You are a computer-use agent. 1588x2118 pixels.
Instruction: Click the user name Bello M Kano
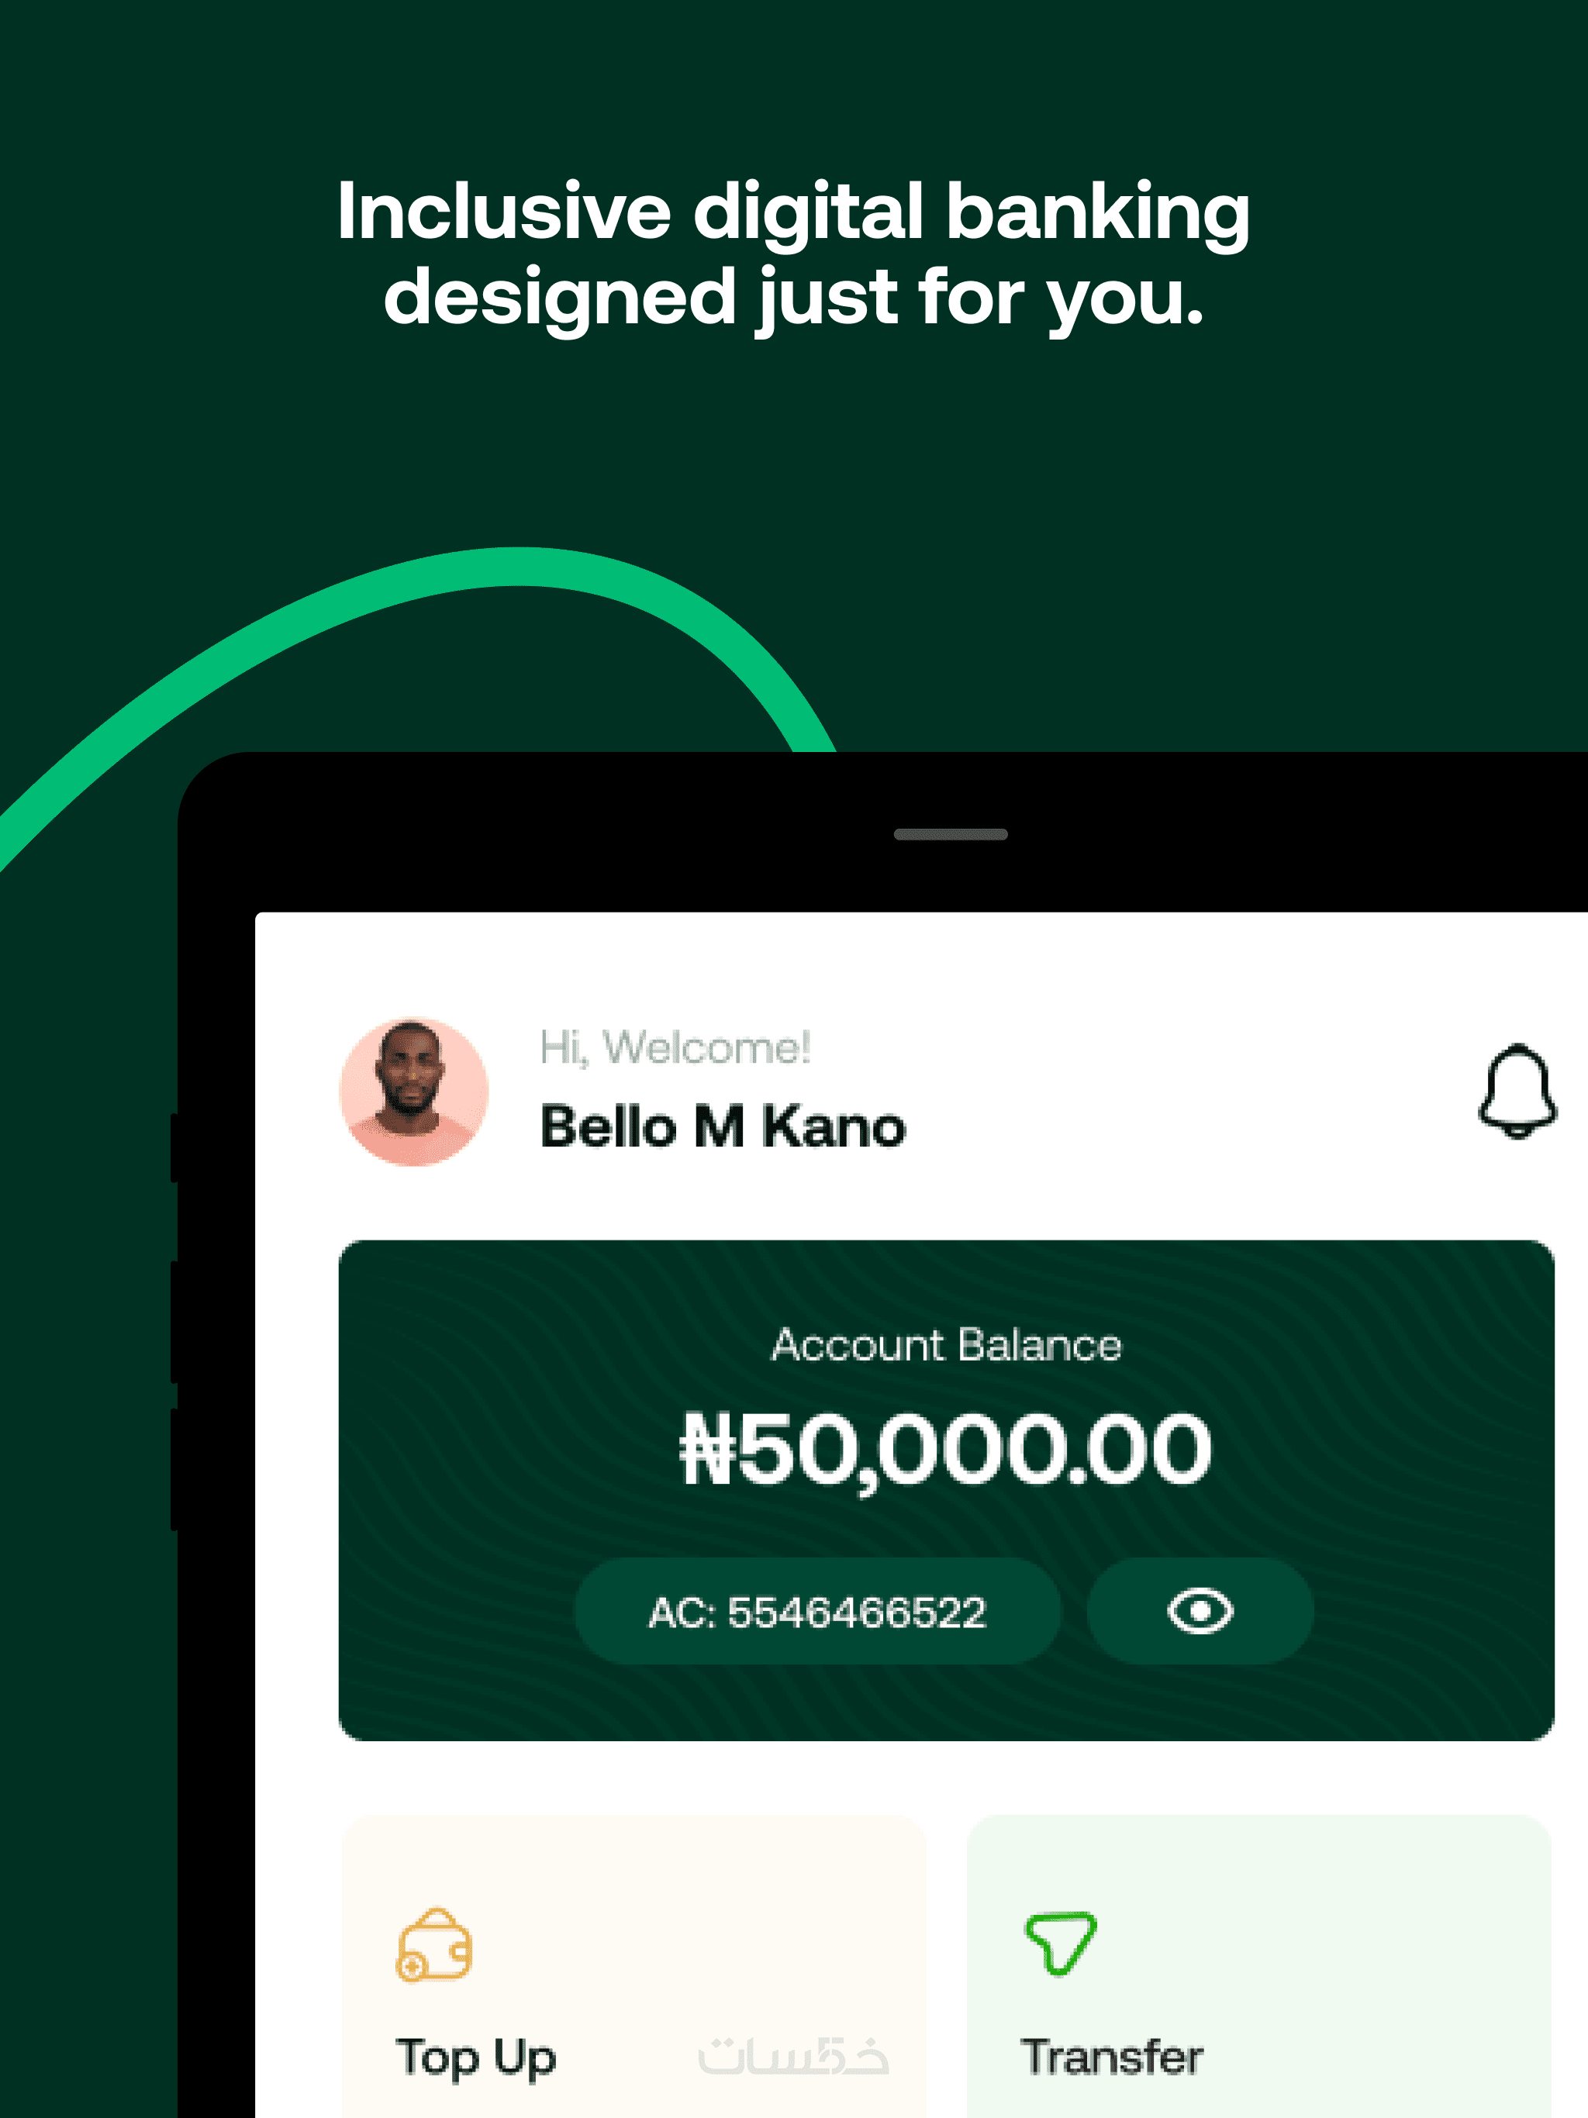723,1126
